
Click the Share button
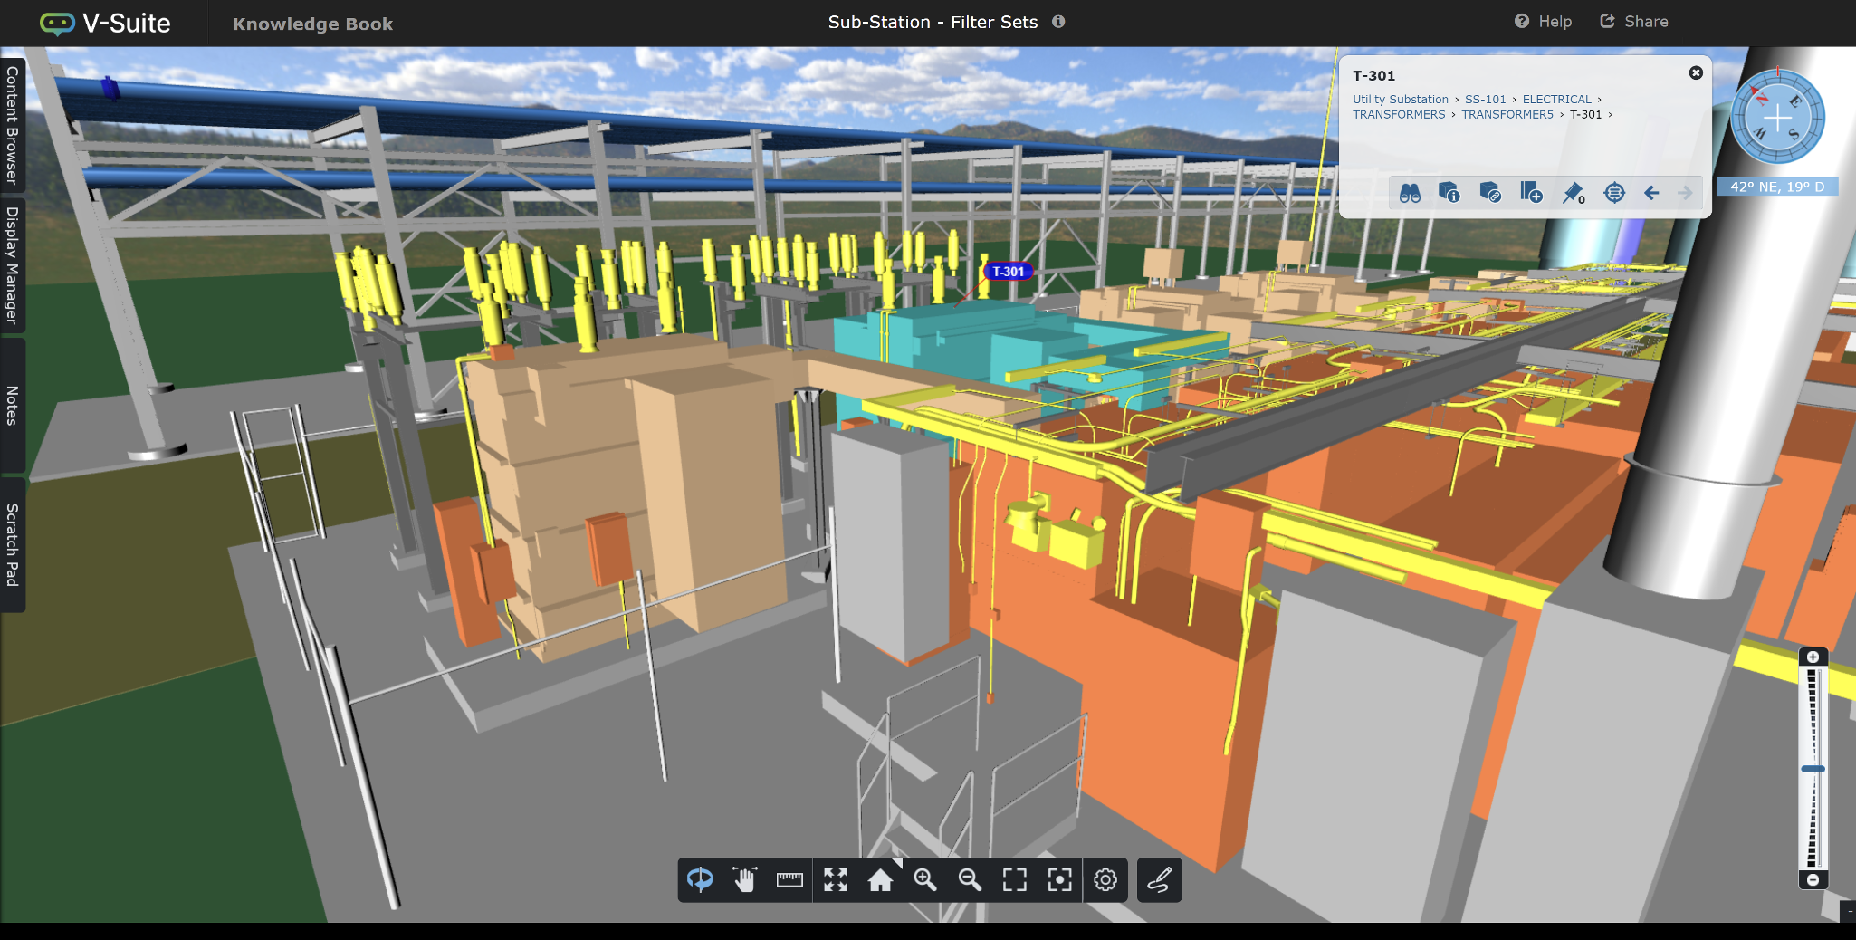pyautogui.click(x=1635, y=21)
